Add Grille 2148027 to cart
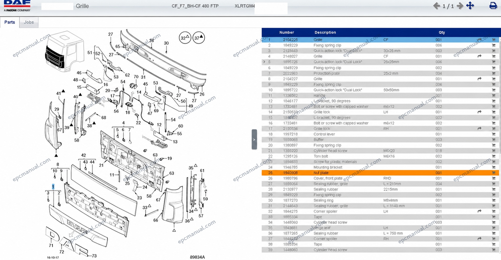This screenshot has height=260, width=501. pos(493,56)
